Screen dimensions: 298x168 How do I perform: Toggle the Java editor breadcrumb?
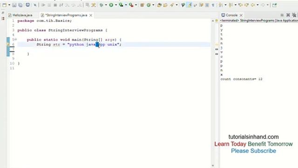(x=183, y=5)
